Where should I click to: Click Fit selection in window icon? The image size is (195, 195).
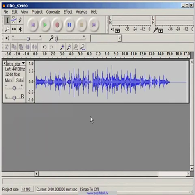[x=76, y=47]
